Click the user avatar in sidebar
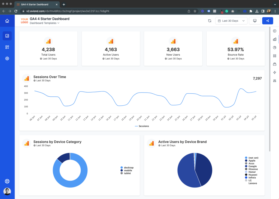This screenshot has height=199, width=279. [x=7, y=191]
